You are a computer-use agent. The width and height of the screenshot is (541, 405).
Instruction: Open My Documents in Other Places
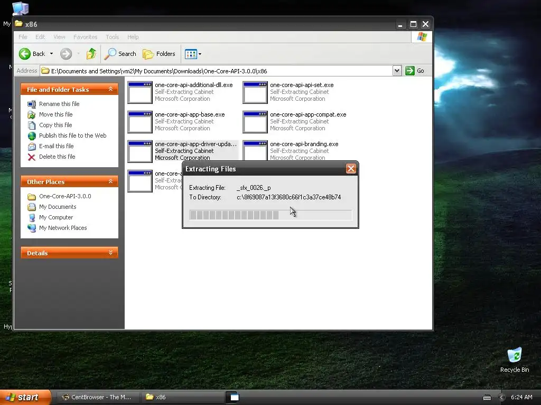coord(58,207)
